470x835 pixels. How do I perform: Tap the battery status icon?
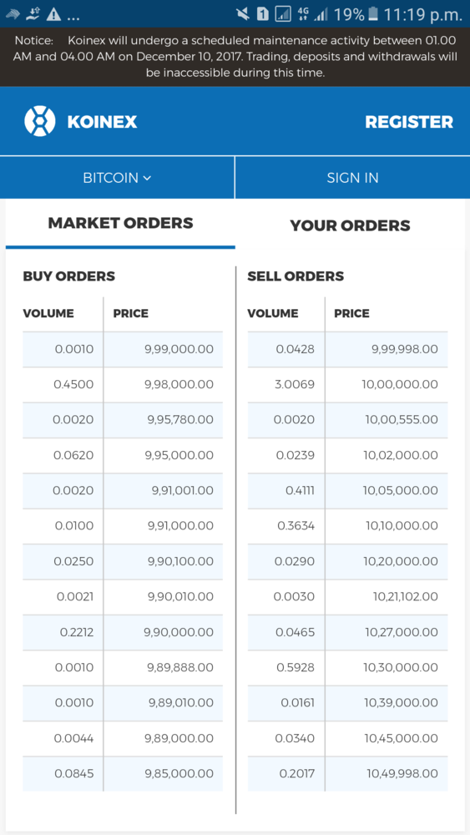[372, 14]
